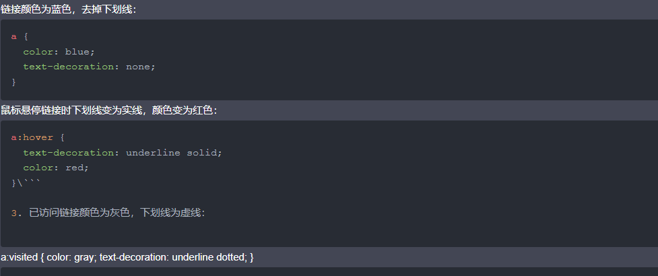
Task: Click the 'color' property before 'blue'
Action: [38, 52]
